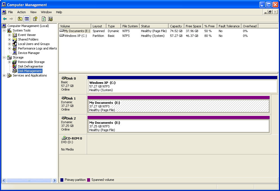
Task: Click the Back arrow toolbar icon
Action: (x=5, y=19)
